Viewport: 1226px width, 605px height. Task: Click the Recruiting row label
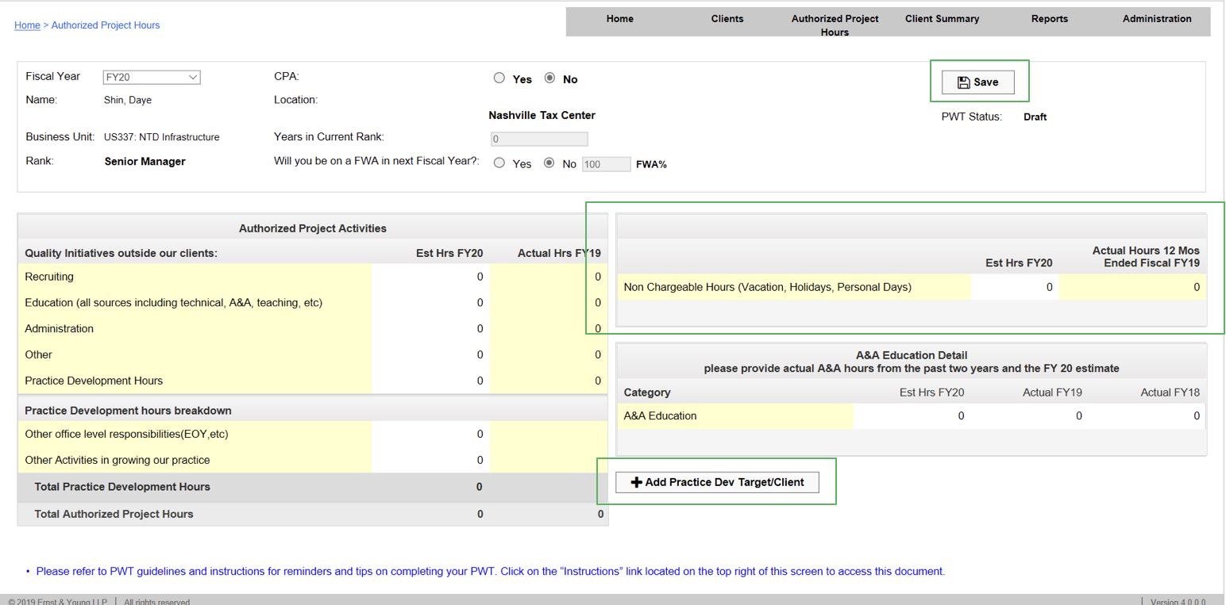coord(49,277)
